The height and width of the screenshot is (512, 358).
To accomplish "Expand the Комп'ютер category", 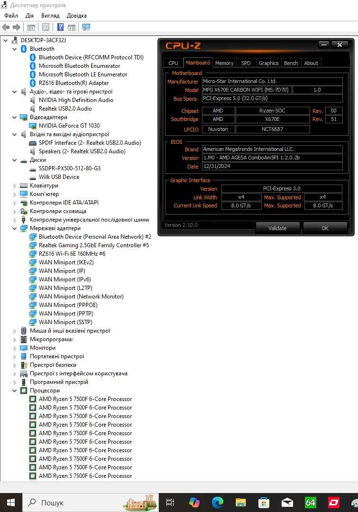I will tap(14, 194).
